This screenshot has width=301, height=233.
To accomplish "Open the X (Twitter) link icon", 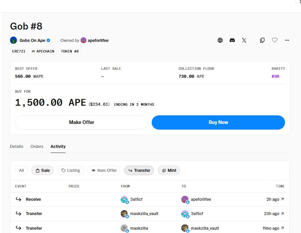I will pyautogui.click(x=244, y=40).
